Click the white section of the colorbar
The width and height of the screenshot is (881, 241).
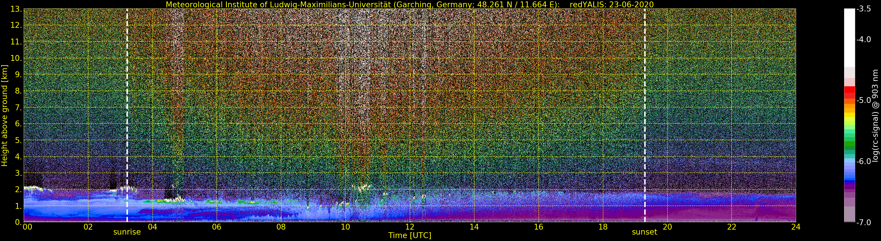pos(849,38)
